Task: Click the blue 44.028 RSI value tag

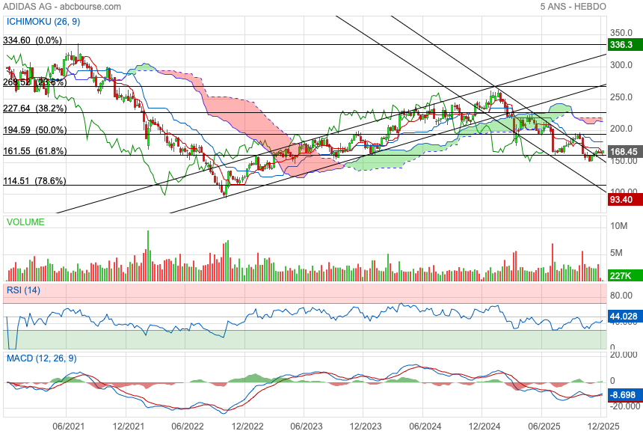Action: click(625, 317)
